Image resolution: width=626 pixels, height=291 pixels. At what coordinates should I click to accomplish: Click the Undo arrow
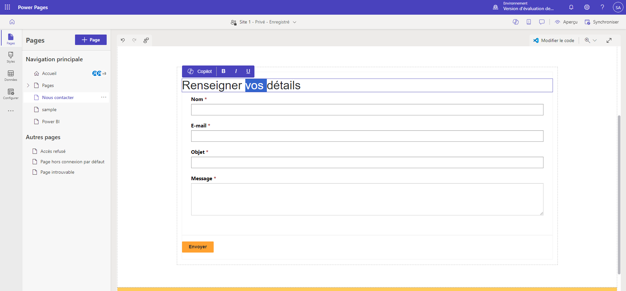click(123, 40)
